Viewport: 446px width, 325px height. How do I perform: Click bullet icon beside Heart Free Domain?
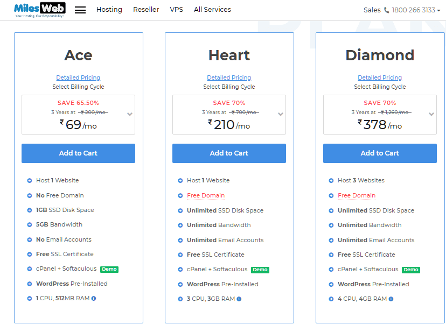click(180, 195)
